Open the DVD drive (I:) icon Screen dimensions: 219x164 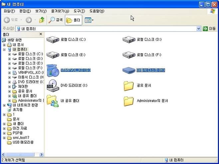pos(53,85)
